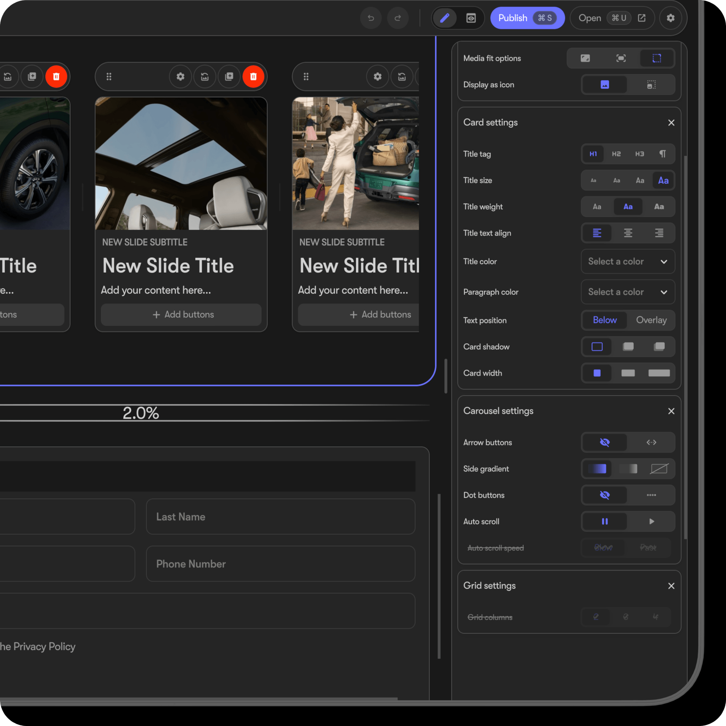Open the Title color dropdown
The image size is (726, 726).
[x=628, y=262]
